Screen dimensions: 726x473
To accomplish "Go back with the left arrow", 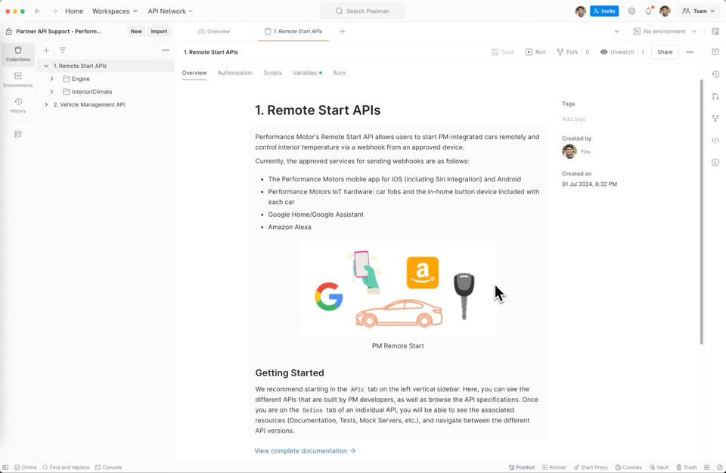I will tap(38, 11).
